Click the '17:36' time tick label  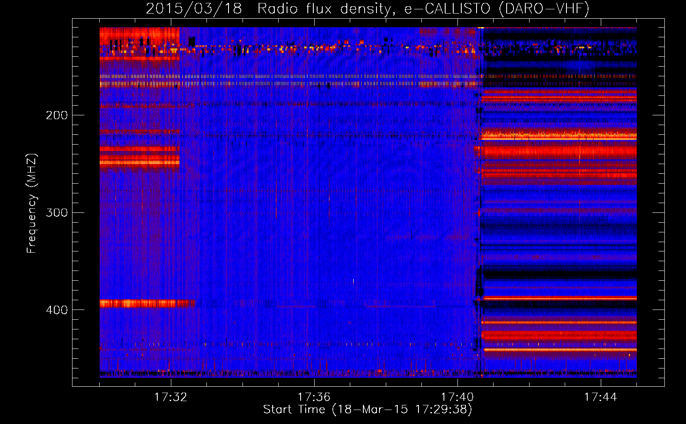314,397
